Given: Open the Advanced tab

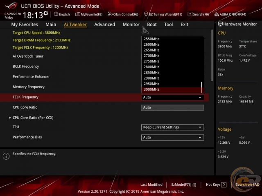Looking at the screenshot, I should [105, 24].
